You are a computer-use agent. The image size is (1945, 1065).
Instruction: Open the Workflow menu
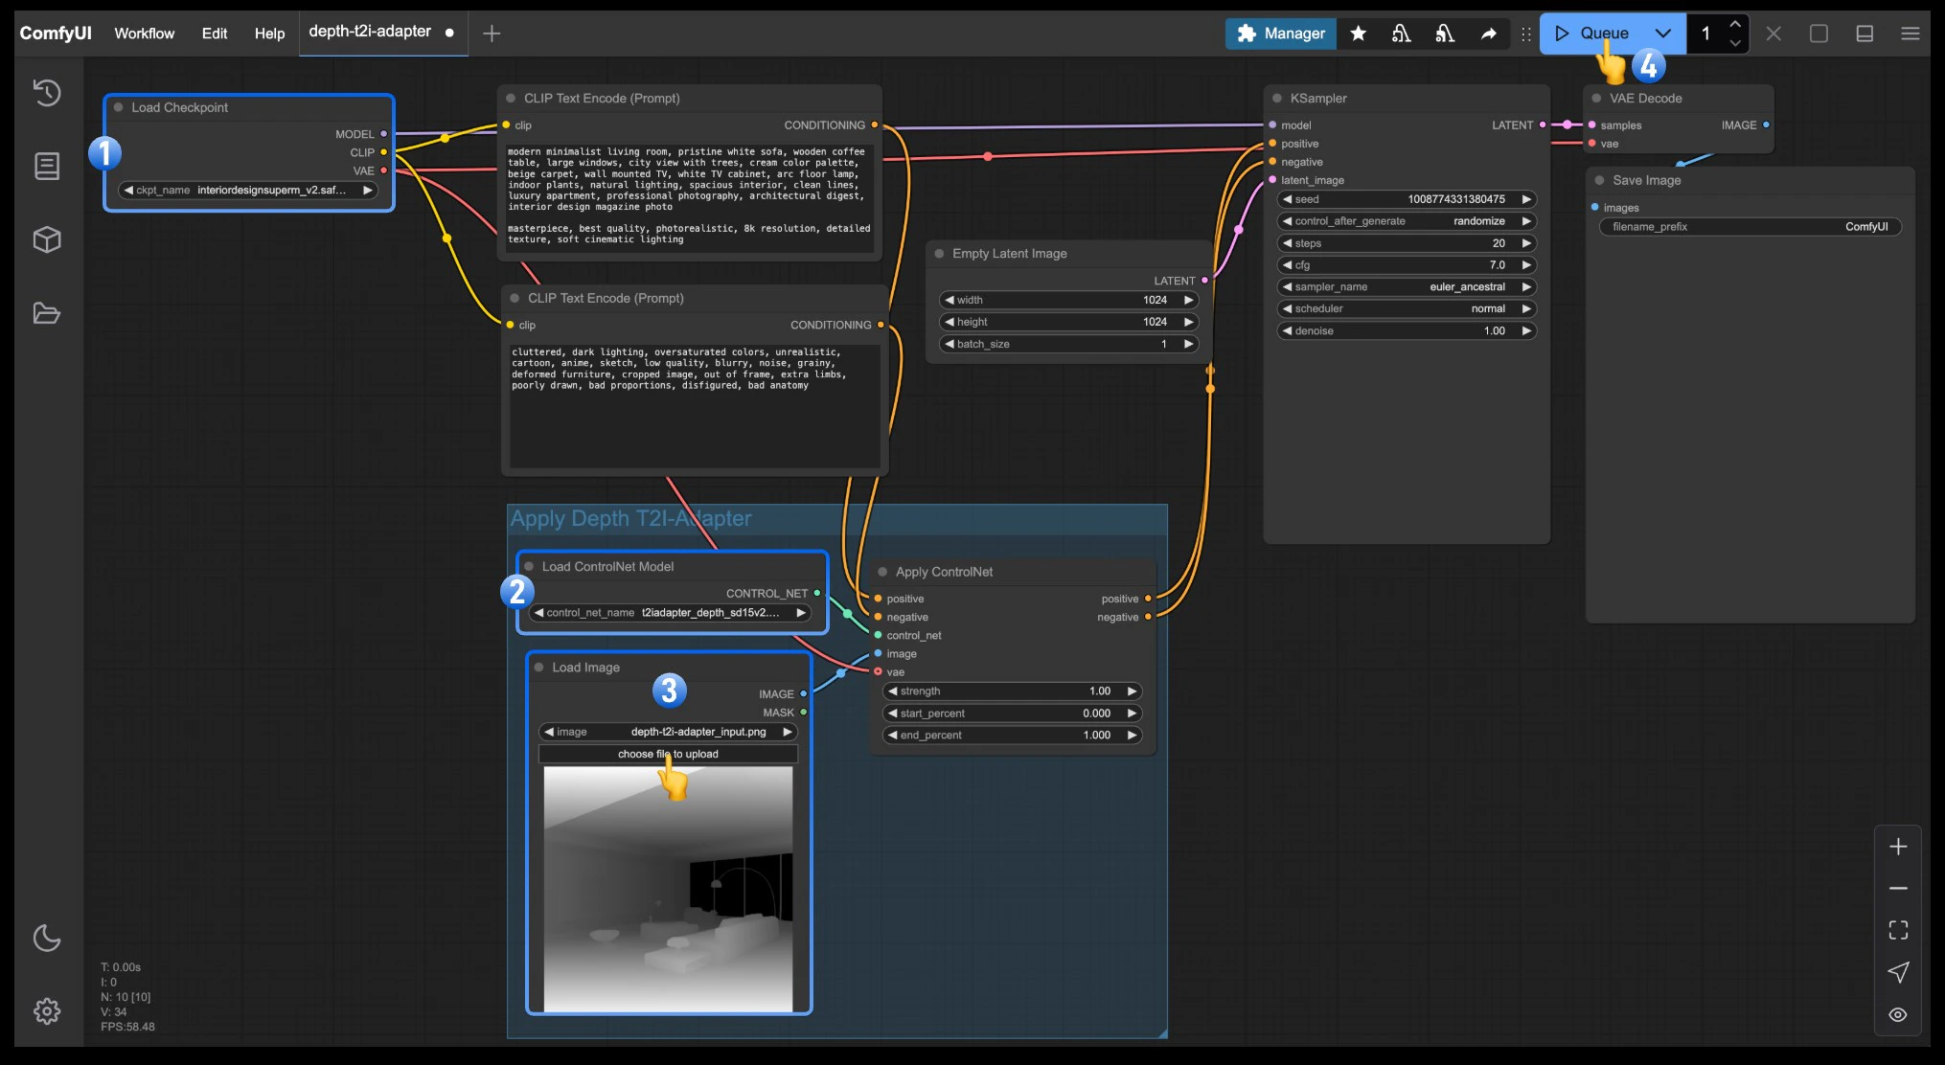pos(144,33)
